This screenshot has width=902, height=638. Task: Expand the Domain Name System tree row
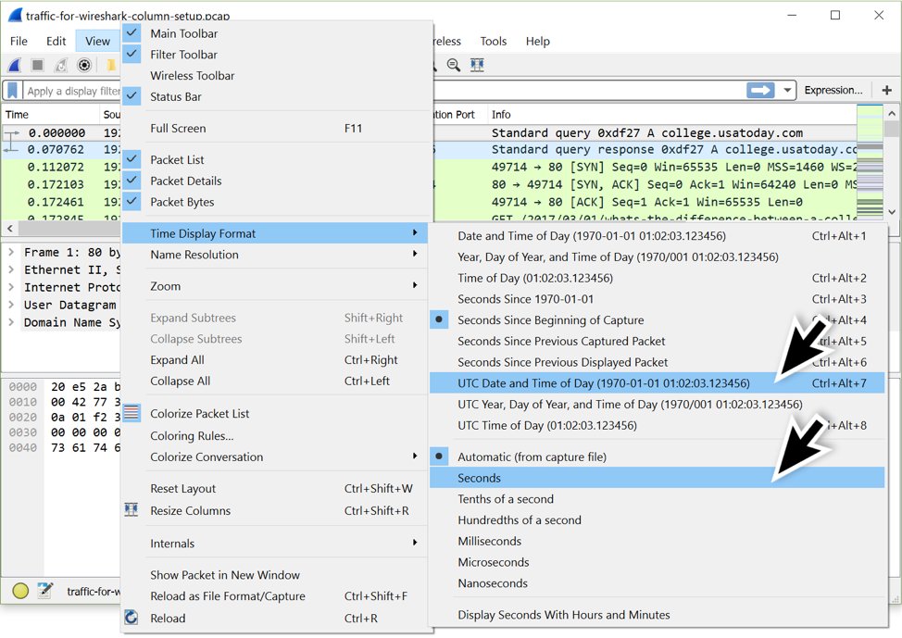pos(11,322)
